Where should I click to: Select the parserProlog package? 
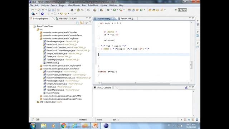pos(62,99)
